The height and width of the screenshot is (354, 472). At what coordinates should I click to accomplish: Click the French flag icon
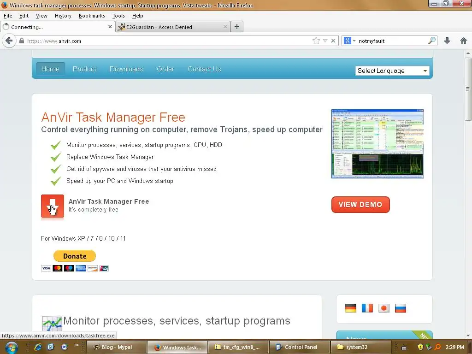(367, 308)
